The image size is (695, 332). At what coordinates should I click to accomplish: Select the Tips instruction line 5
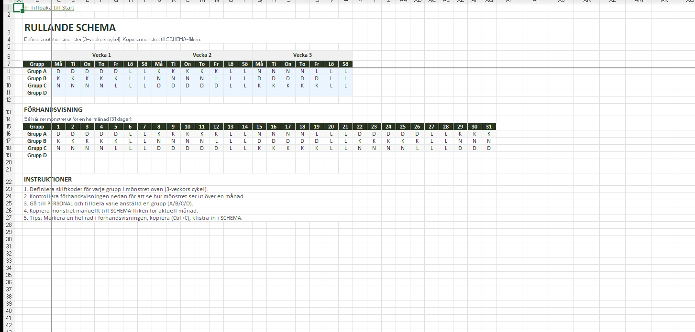pos(133,218)
